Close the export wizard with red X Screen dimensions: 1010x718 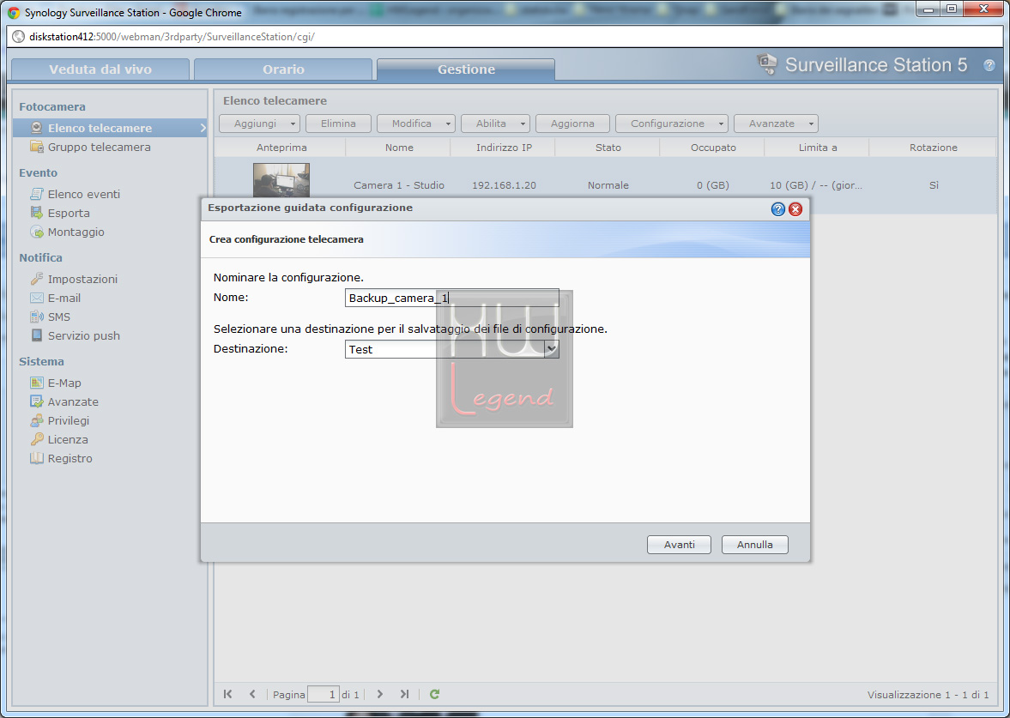click(795, 208)
